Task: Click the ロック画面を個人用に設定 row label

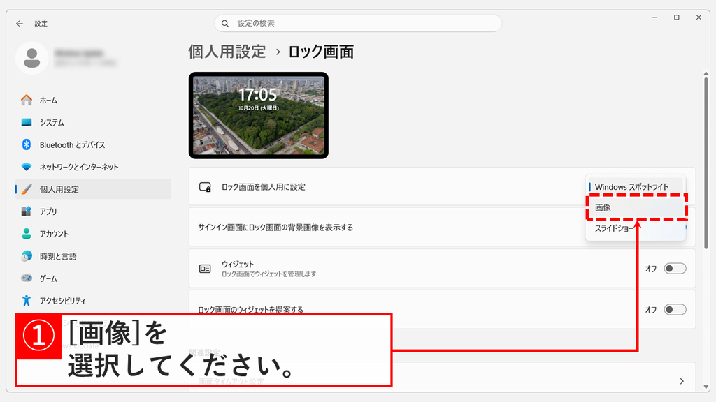Action: click(264, 187)
